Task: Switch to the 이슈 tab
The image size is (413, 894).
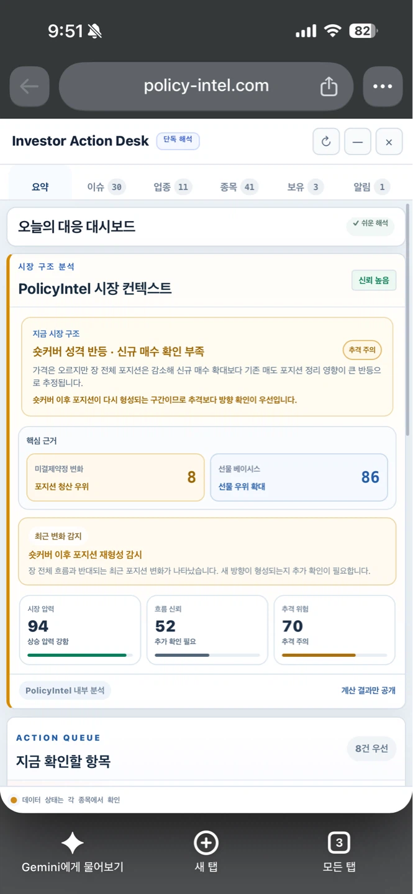Action: [106, 187]
